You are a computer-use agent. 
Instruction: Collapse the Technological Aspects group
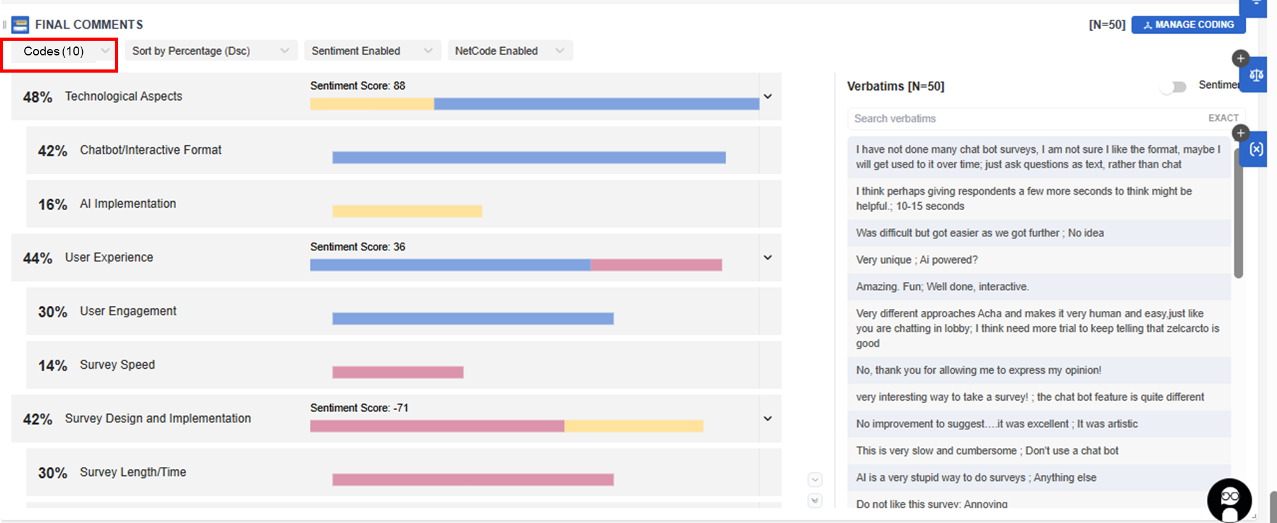coord(768,97)
